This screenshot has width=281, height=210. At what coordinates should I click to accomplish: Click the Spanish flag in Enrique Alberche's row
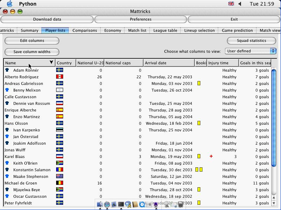60,110
